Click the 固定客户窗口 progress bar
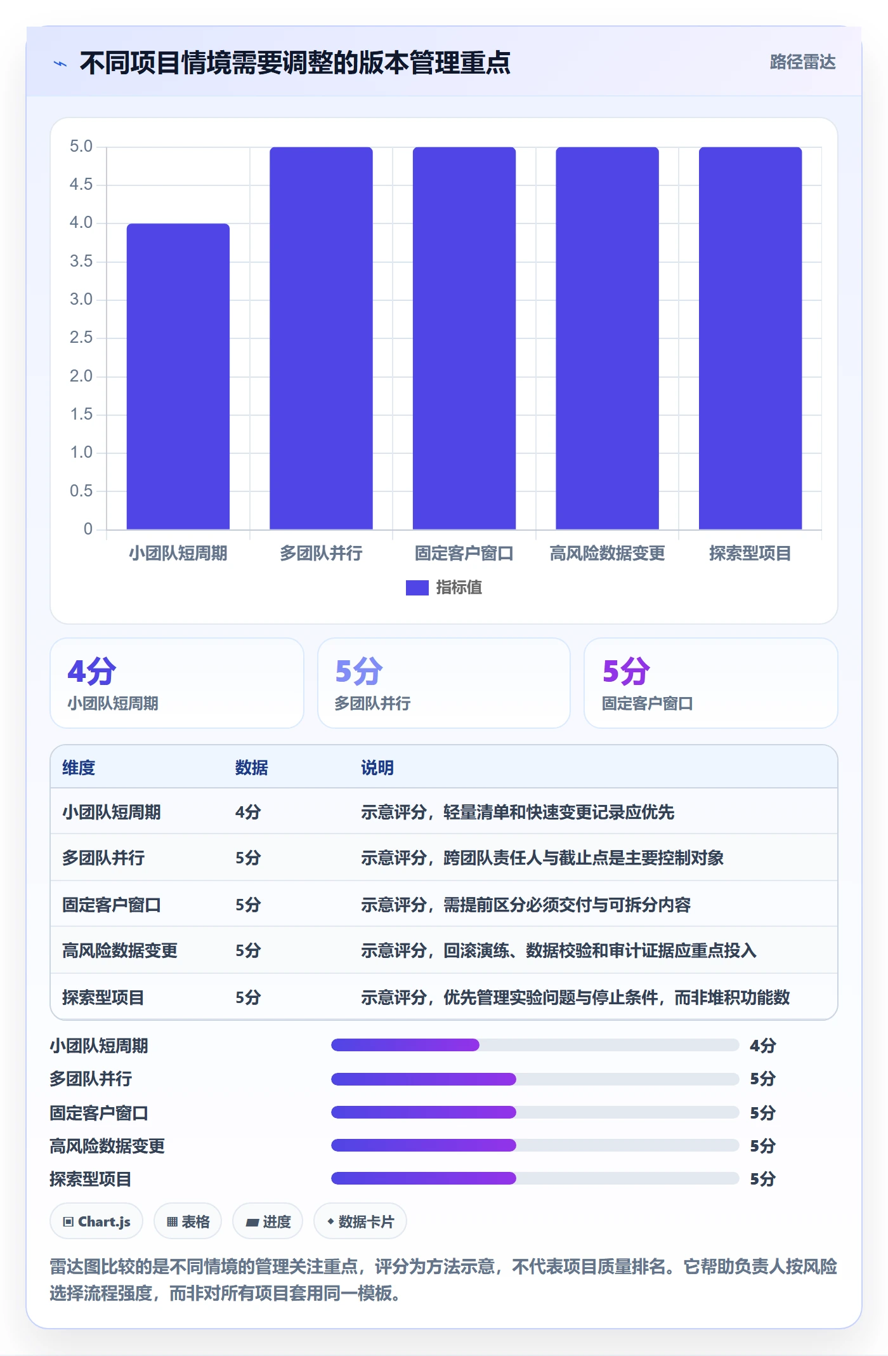 (x=535, y=1112)
